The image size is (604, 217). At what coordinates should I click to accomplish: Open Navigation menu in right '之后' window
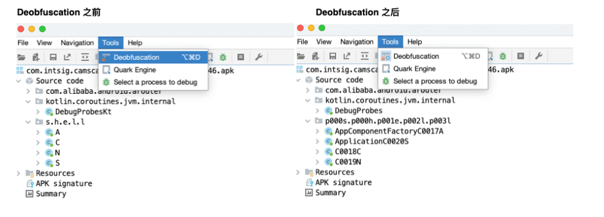(357, 41)
